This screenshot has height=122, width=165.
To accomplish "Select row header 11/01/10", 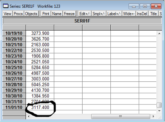I will (14, 107).
